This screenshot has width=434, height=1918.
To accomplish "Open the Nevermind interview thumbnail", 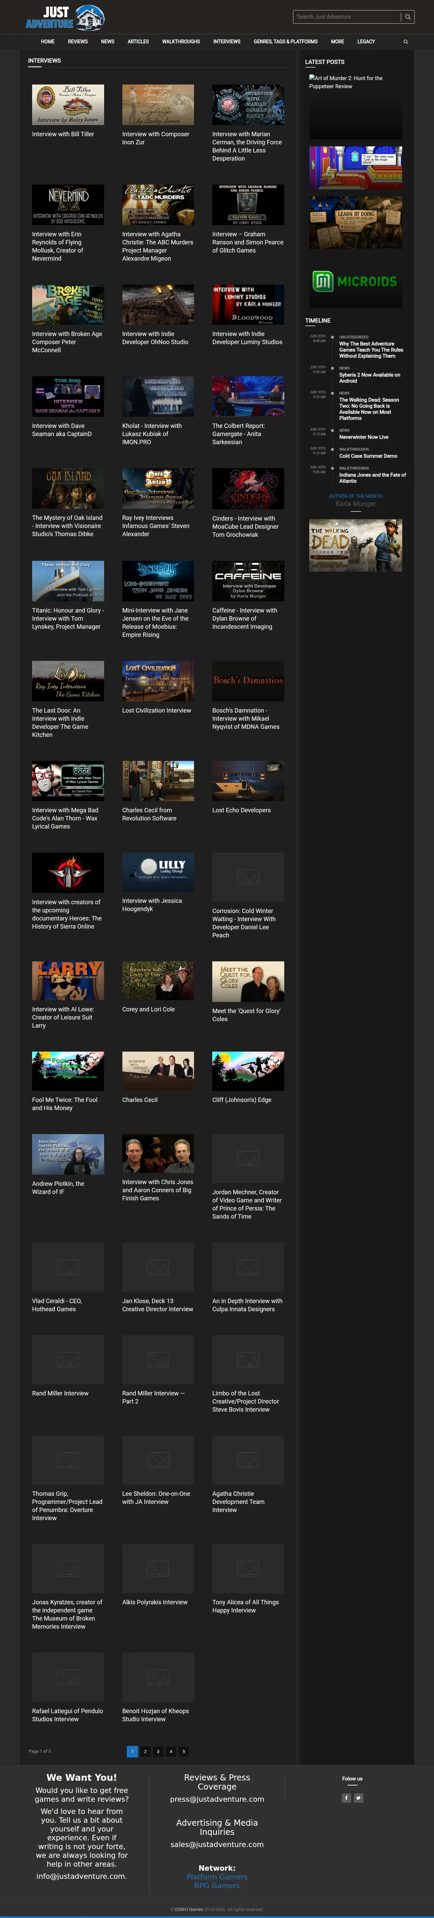I will (68, 205).
